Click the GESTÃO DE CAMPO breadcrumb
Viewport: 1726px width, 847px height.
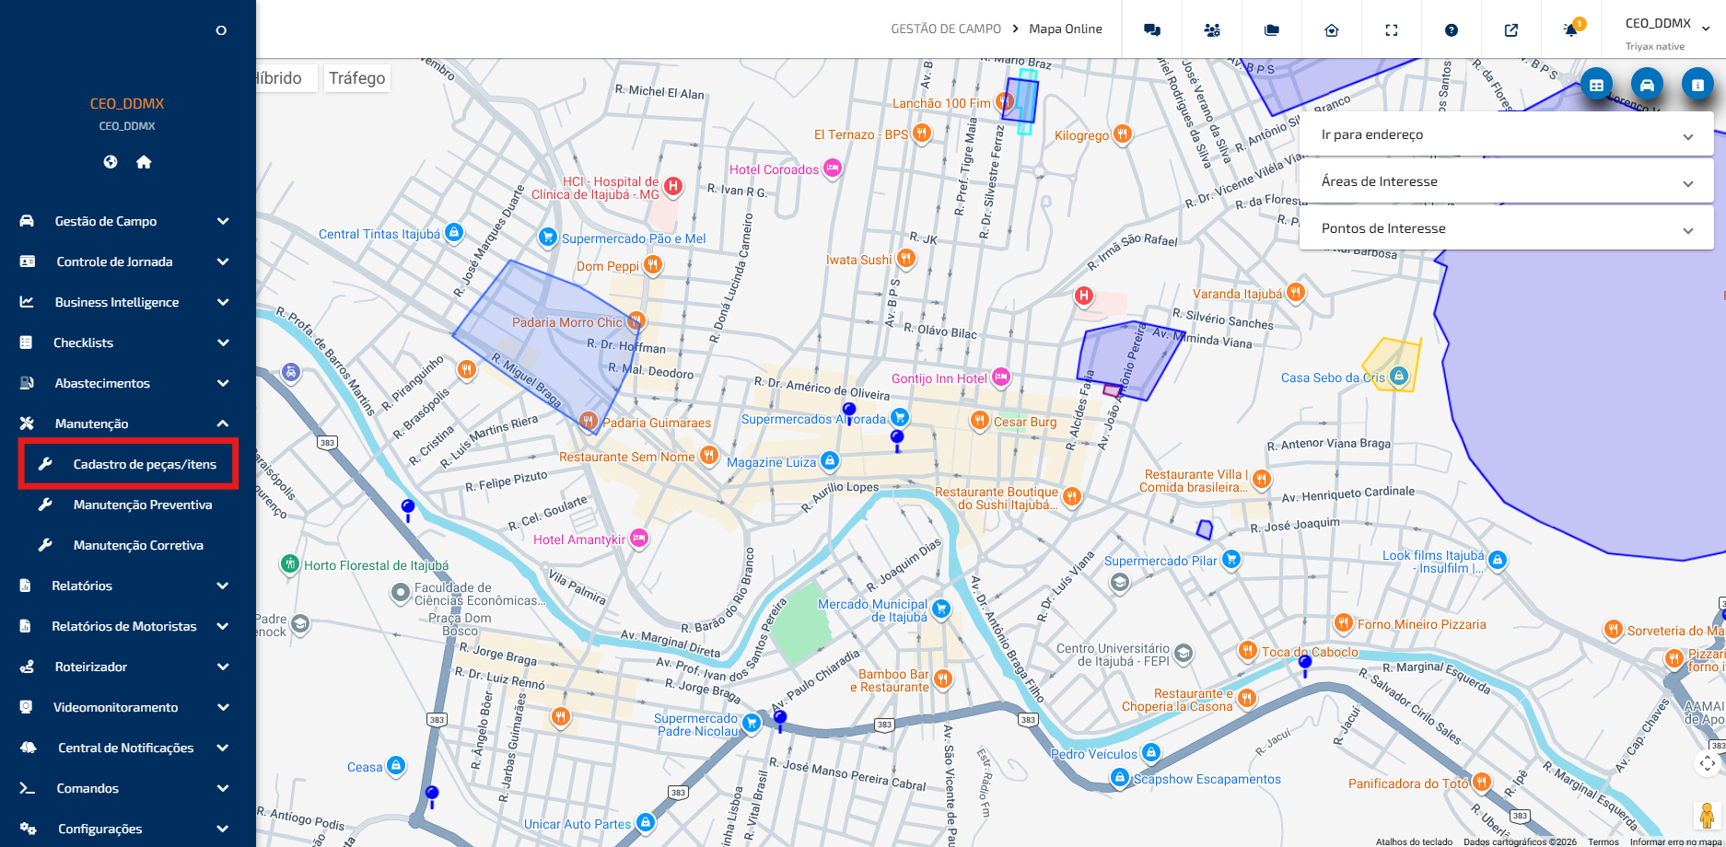click(x=946, y=29)
